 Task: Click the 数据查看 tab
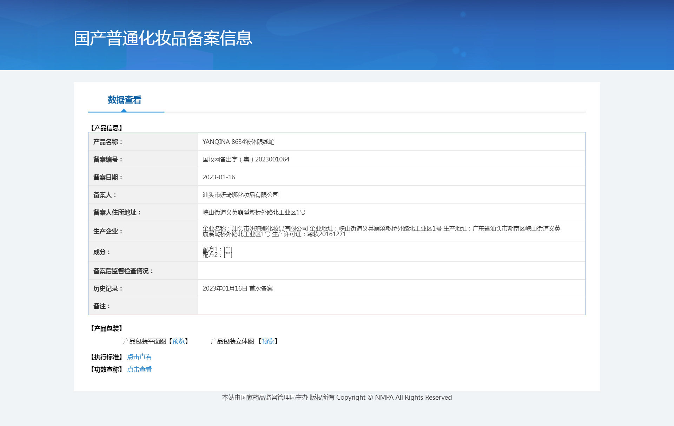tap(125, 100)
